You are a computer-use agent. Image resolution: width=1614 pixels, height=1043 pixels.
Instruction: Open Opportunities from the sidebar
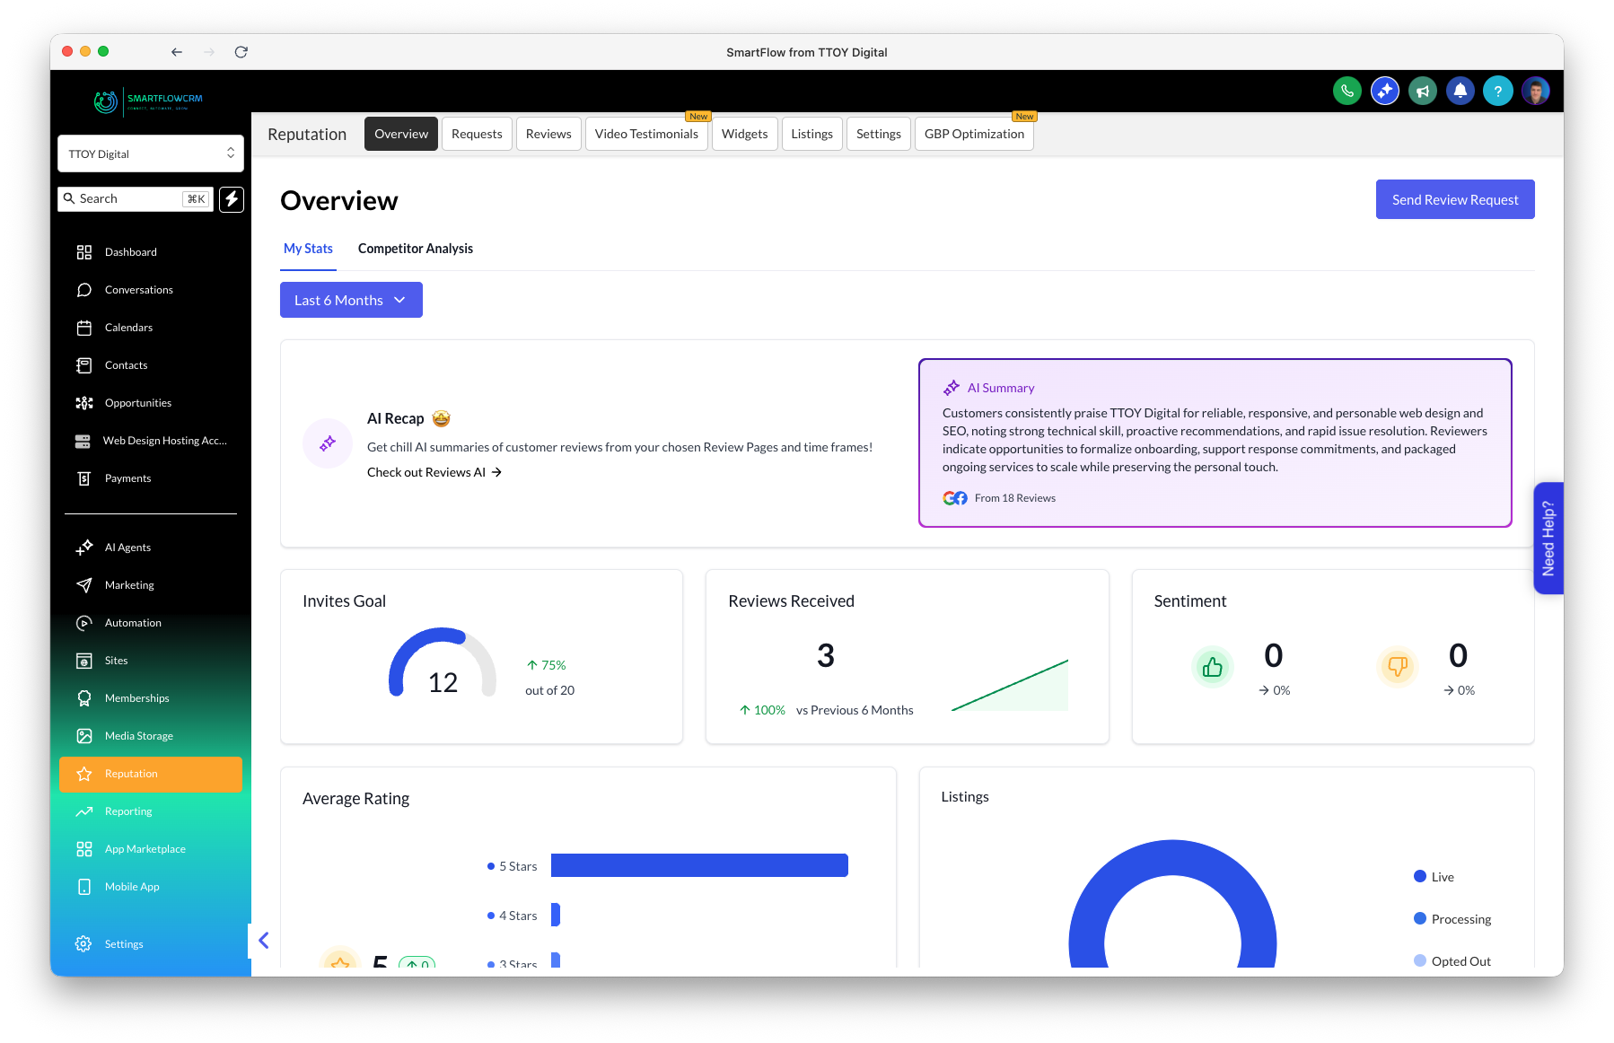point(137,402)
